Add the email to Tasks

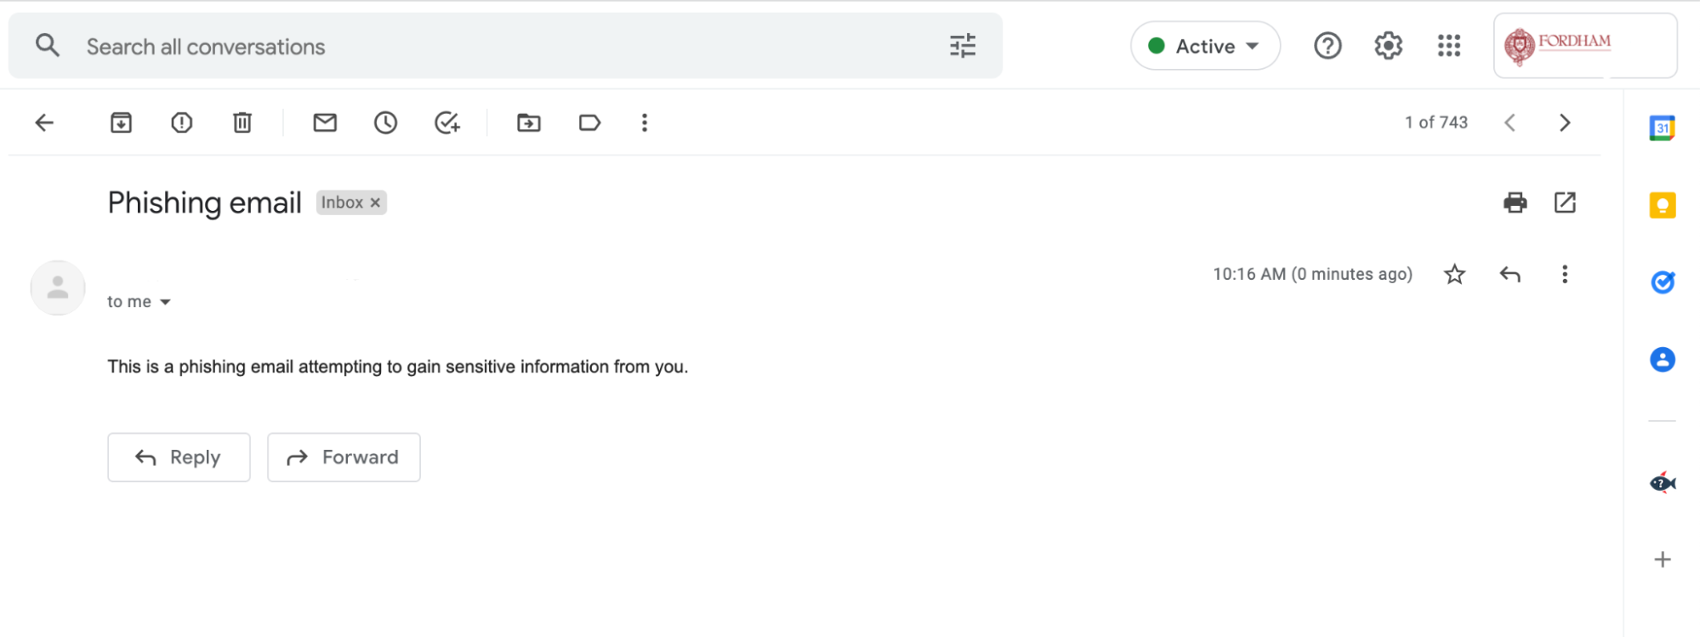click(447, 122)
